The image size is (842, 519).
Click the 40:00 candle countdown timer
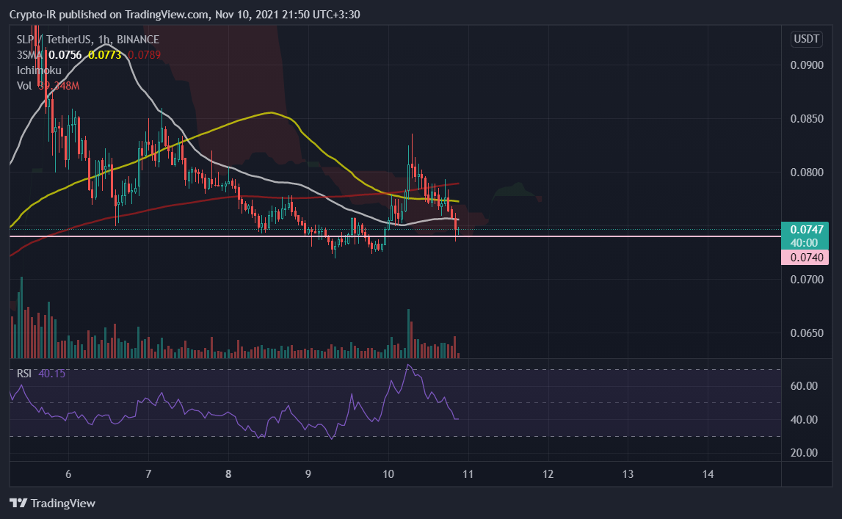(x=804, y=242)
